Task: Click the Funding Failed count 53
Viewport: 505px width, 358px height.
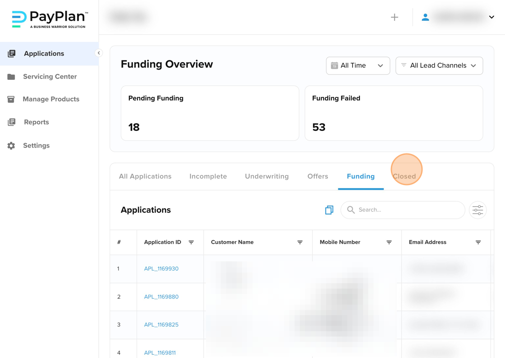Action: point(319,127)
